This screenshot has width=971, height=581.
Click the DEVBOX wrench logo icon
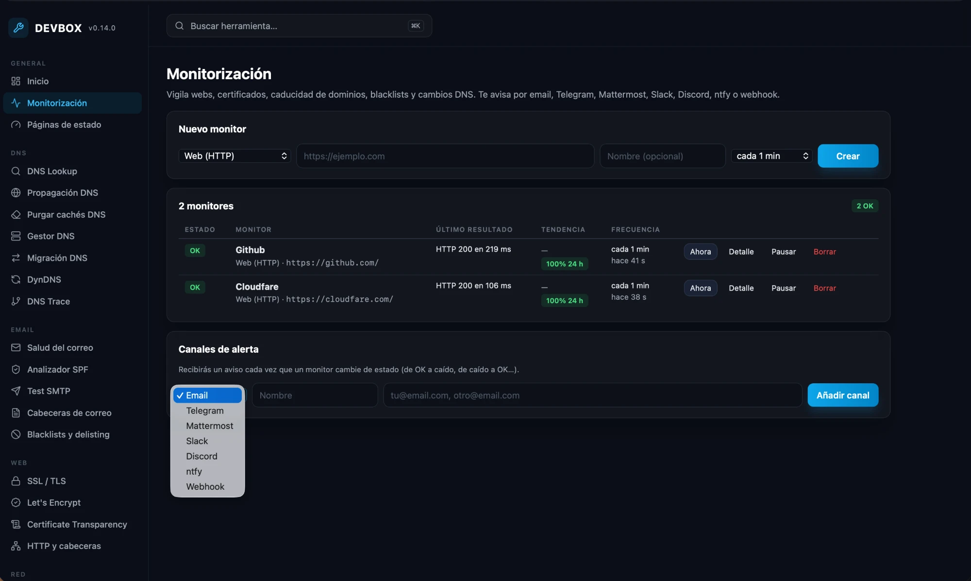18,28
